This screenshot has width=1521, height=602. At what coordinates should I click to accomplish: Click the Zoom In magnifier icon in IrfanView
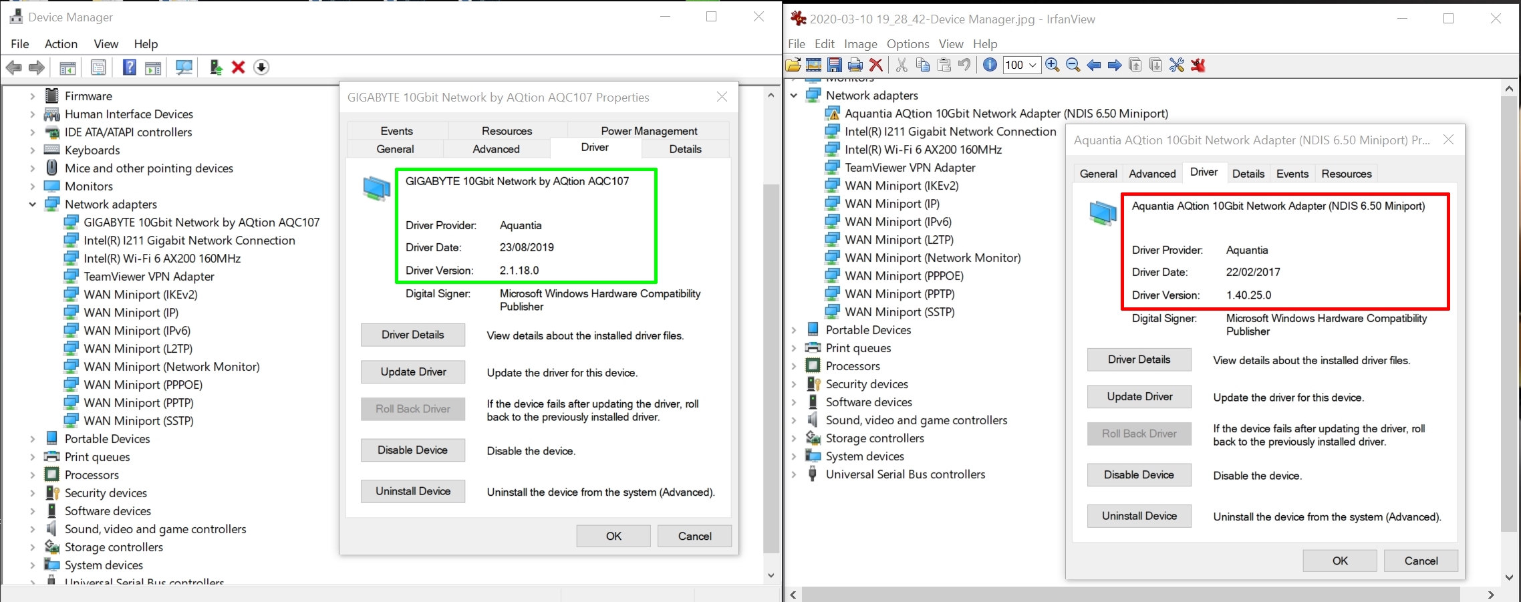tap(1053, 65)
